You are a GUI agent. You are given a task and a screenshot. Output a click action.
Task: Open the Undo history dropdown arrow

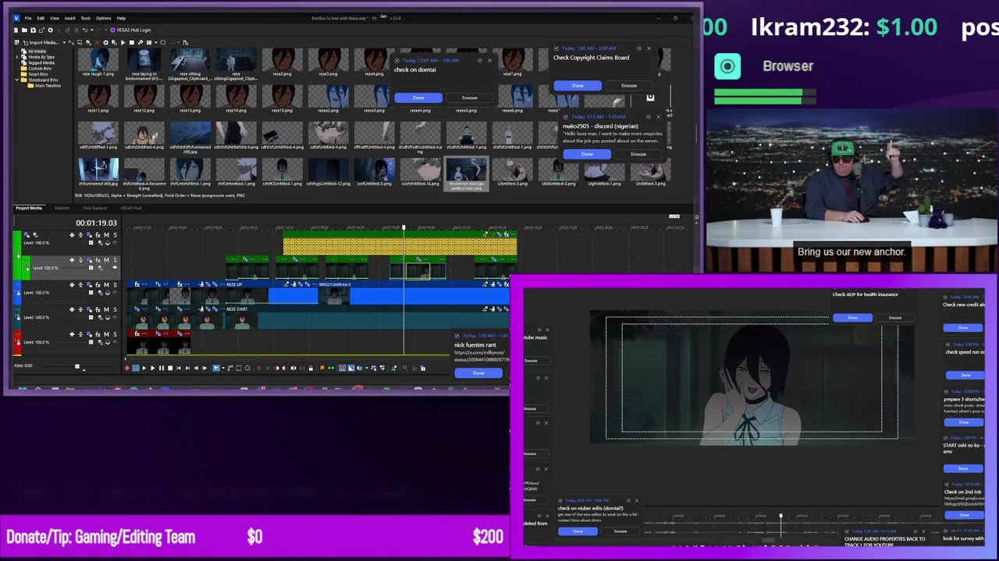tap(92, 30)
